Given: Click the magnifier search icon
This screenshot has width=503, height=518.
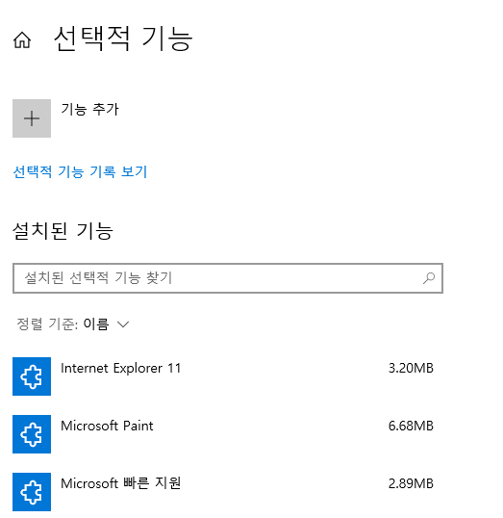Looking at the screenshot, I should [429, 278].
